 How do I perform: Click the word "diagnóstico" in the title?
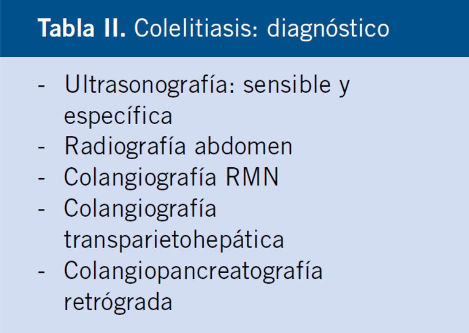pyautogui.click(x=328, y=29)
